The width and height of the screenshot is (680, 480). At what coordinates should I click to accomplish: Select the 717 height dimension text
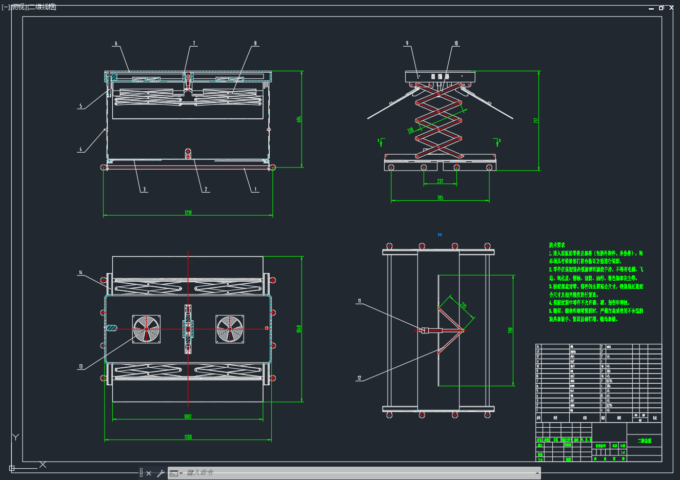[x=536, y=121]
